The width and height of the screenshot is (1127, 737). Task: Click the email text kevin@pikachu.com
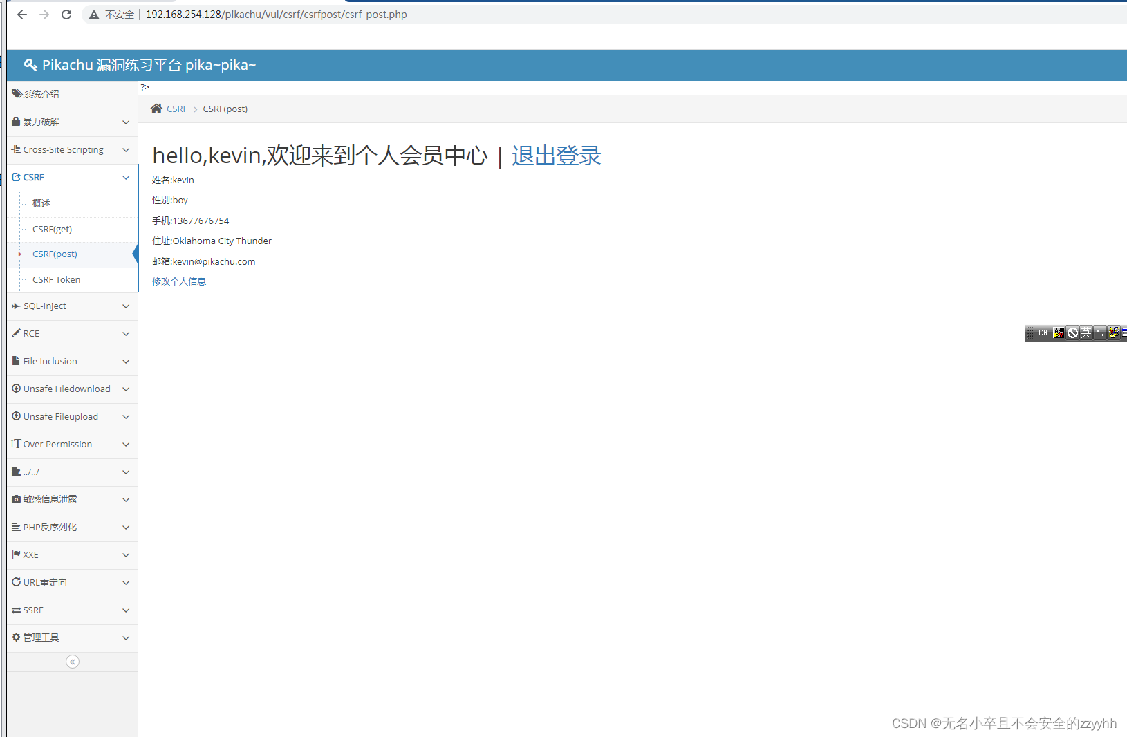tap(214, 262)
